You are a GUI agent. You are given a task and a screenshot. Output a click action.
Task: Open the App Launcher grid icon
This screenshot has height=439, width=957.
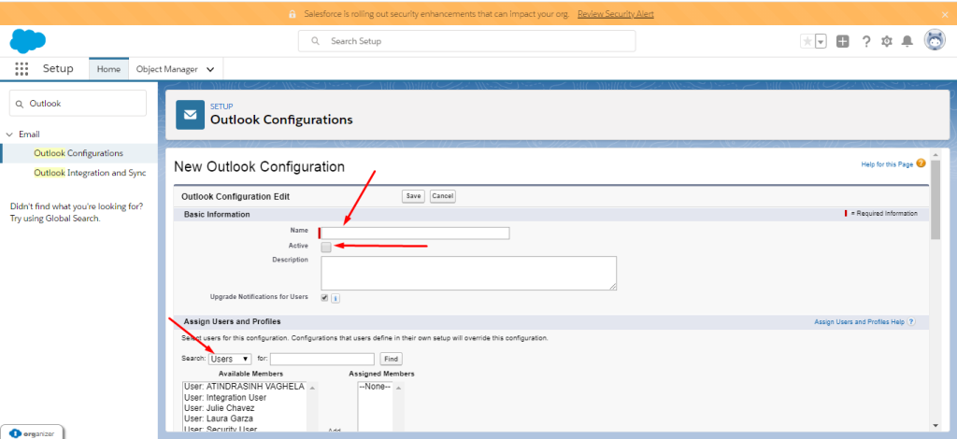(21, 69)
